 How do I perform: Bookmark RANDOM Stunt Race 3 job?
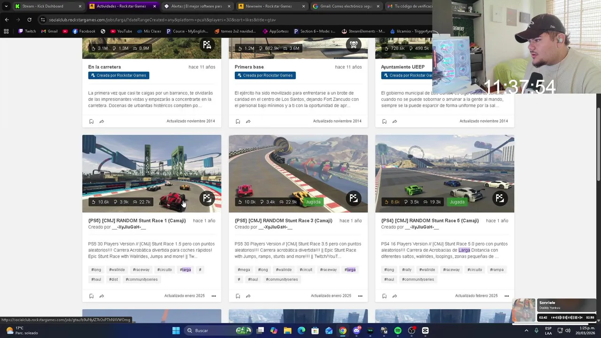(x=238, y=296)
